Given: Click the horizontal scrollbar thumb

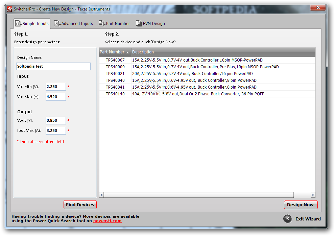Looking at the screenshot, I should click(199, 195).
